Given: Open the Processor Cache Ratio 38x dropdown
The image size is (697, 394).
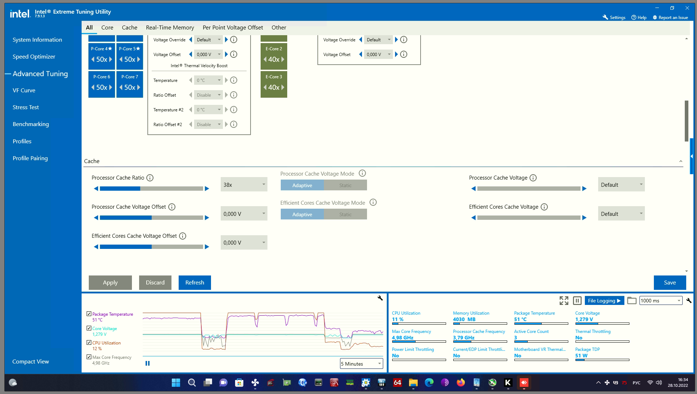Looking at the screenshot, I should click(x=244, y=185).
